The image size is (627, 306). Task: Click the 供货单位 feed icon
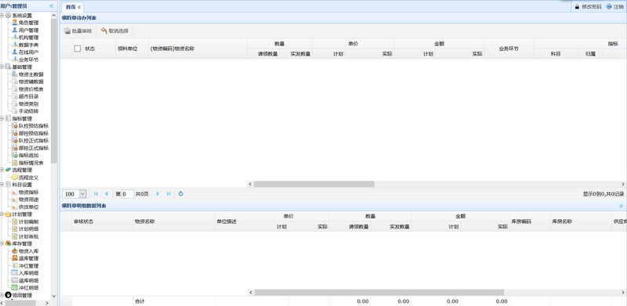[15, 207]
